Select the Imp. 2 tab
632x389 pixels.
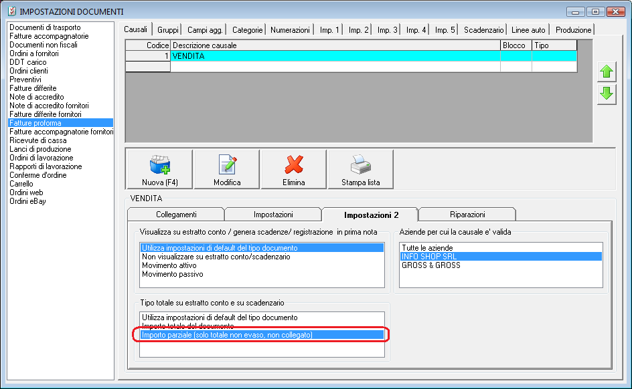[x=358, y=30]
